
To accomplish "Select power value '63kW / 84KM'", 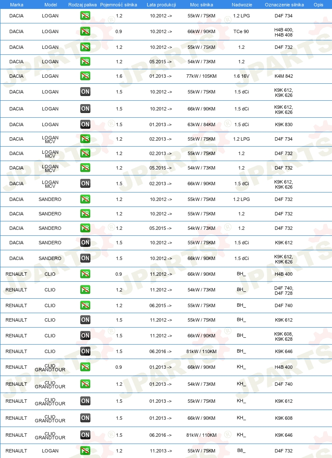I will 202,124.
